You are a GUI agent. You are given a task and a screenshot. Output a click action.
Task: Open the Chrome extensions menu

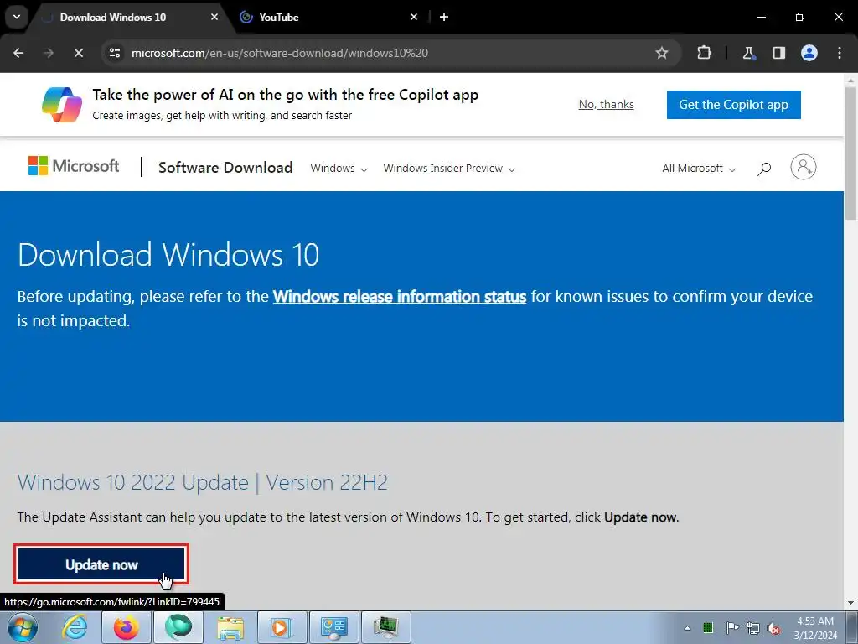click(x=704, y=53)
